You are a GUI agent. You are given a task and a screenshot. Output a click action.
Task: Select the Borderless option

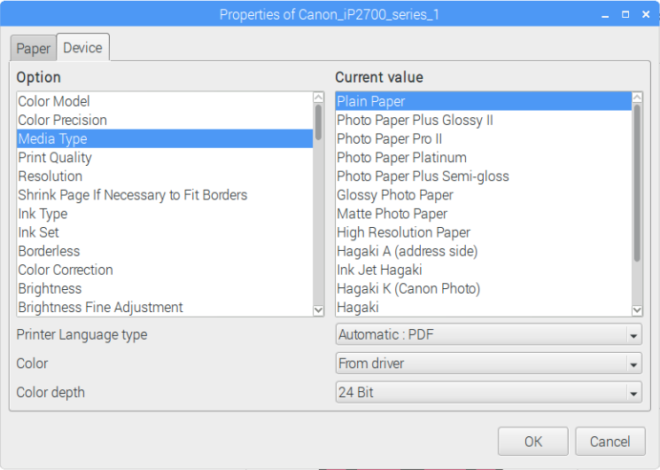pyautogui.click(x=165, y=251)
